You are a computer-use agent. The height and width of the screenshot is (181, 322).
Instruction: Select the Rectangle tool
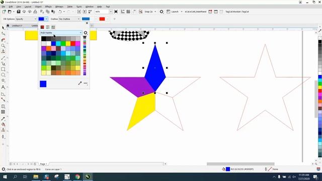(x=3, y=69)
